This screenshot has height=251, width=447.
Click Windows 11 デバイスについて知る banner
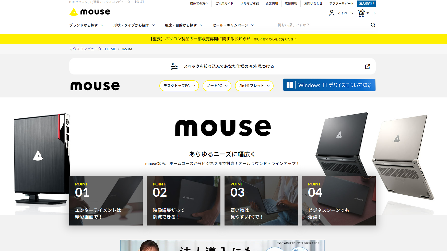(x=329, y=85)
